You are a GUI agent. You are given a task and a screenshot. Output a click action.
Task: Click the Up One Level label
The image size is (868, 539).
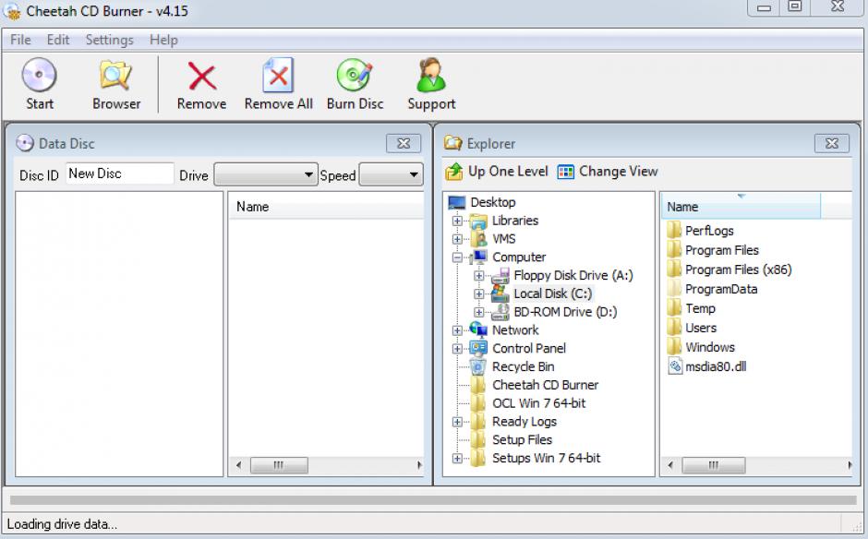click(x=508, y=172)
